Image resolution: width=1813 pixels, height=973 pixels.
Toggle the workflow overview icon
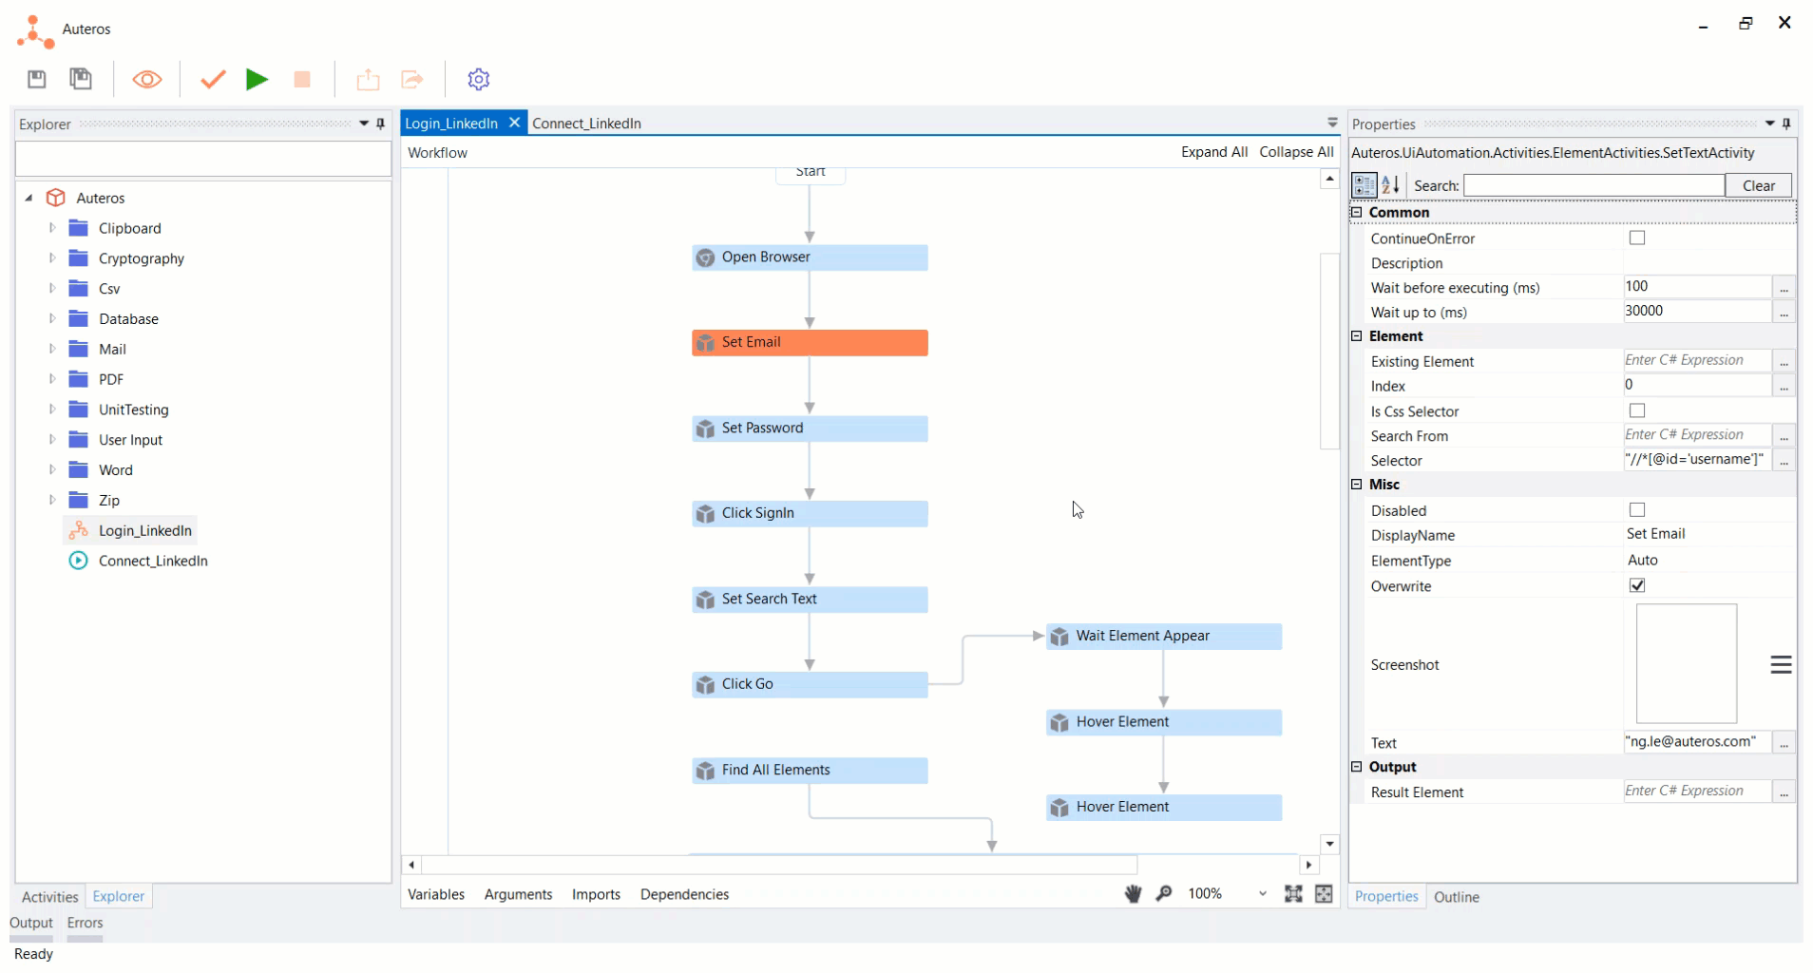click(x=1324, y=893)
